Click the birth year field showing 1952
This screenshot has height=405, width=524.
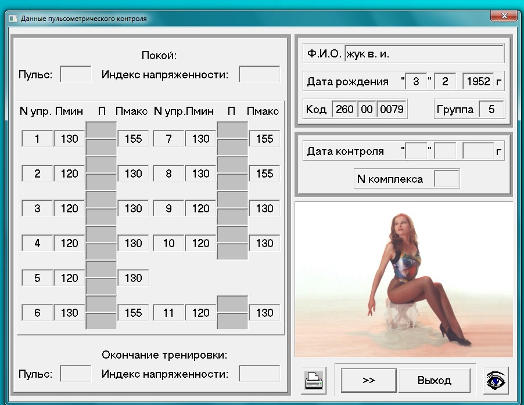[478, 81]
